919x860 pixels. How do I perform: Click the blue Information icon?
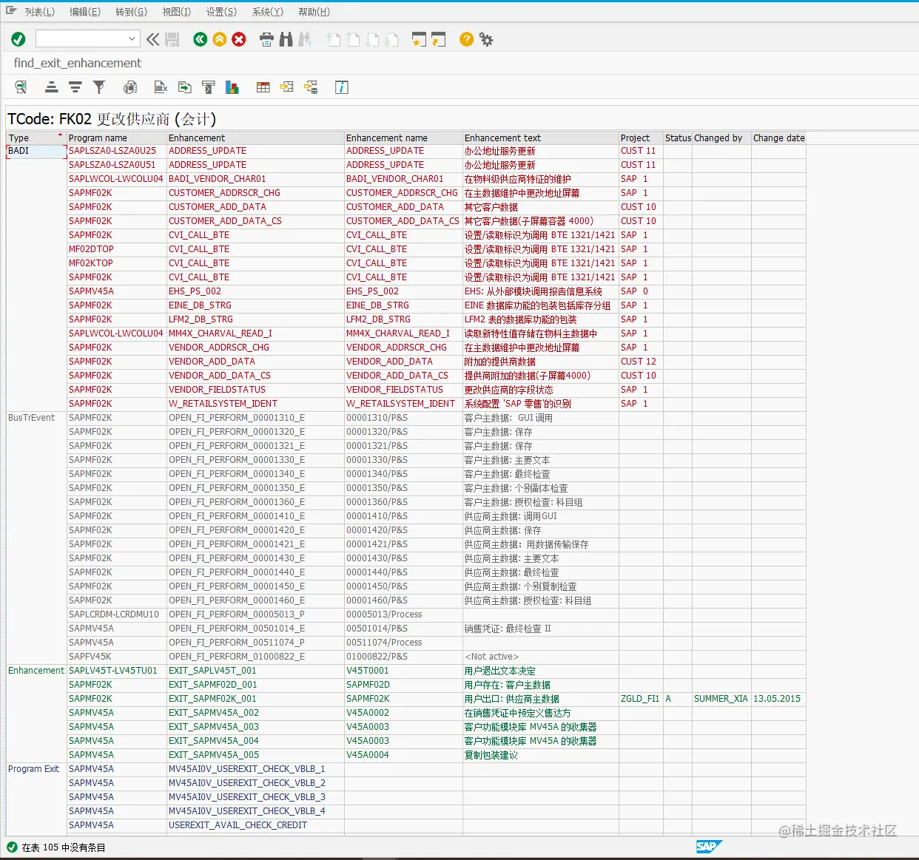342,87
